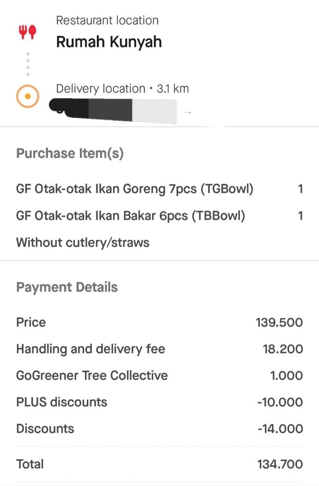
Task: Click the Restaurant location label
Action: (107, 20)
